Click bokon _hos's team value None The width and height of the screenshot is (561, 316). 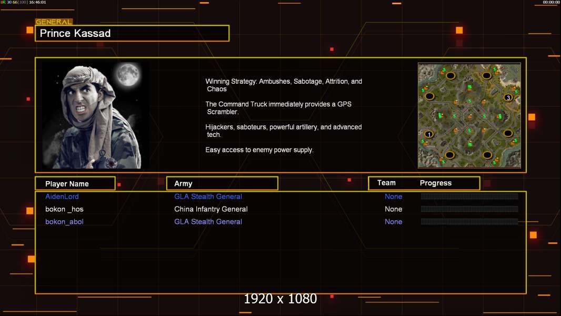[x=393, y=209]
